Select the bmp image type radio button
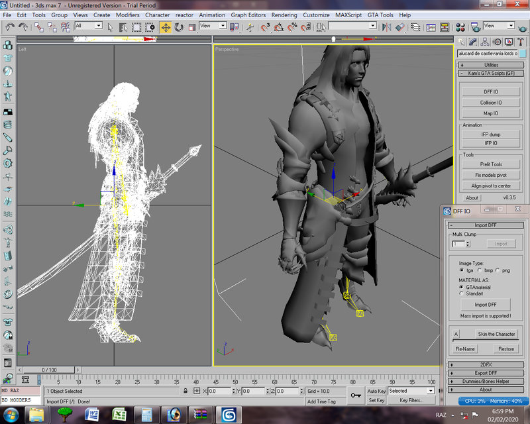The image size is (530, 424). click(480, 270)
